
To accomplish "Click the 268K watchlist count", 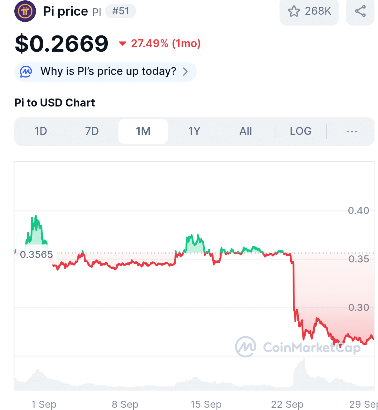I will coord(318,11).
